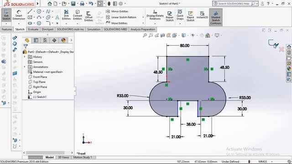Viewport: 292px width, 164px height.
Task: Open dropdown under Quick Snaps
Action: click(x=180, y=24)
